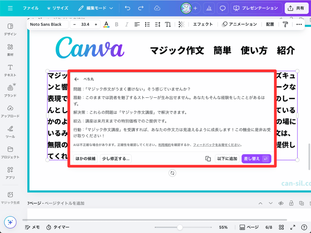
Task: Open the analytics chart icon
Action: point(209,8)
